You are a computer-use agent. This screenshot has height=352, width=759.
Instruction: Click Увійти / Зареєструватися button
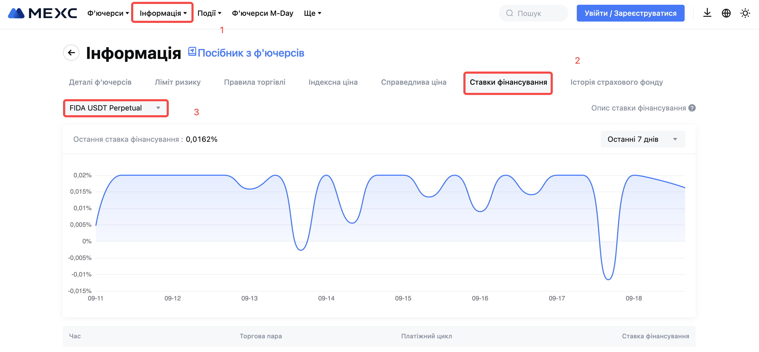click(x=630, y=13)
